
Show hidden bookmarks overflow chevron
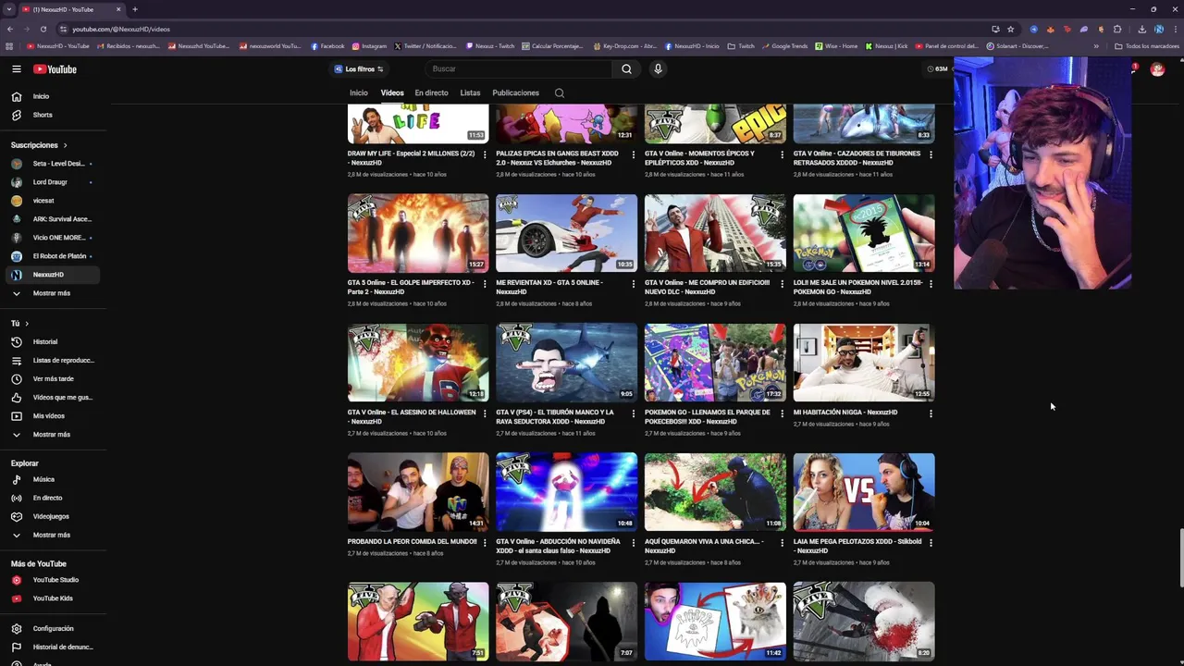tap(1096, 46)
